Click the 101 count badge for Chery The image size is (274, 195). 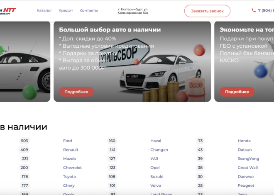[x=113, y=185]
